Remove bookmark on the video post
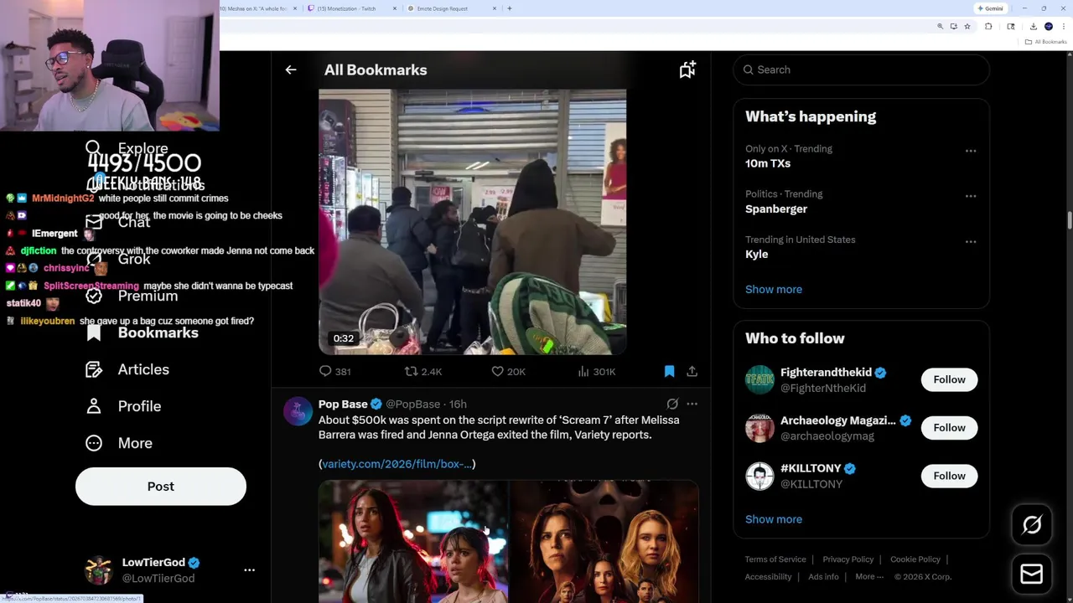 pyautogui.click(x=669, y=371)
